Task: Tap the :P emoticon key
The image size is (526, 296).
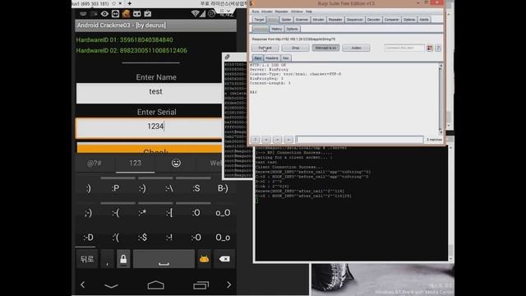Action: pos(115,188)
